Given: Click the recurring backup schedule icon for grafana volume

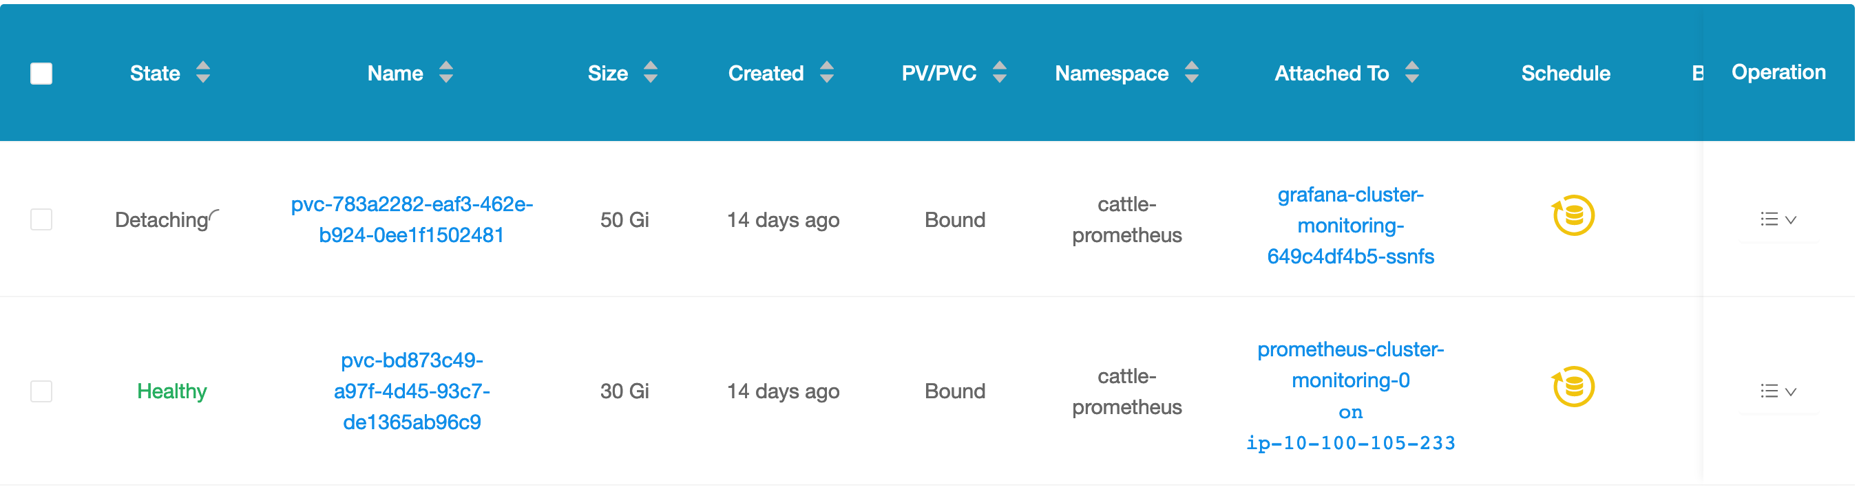Looking at the screenshot, I should [x=1573, y=216].
